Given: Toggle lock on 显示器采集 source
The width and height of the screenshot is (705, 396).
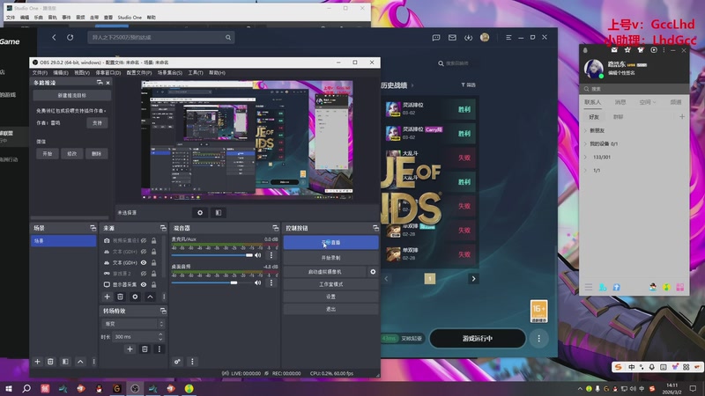Looking at the screenshot, I should [x=153, y=284].
